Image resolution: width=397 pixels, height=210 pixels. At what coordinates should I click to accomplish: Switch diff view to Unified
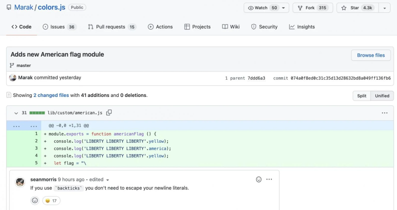point(382,96)
